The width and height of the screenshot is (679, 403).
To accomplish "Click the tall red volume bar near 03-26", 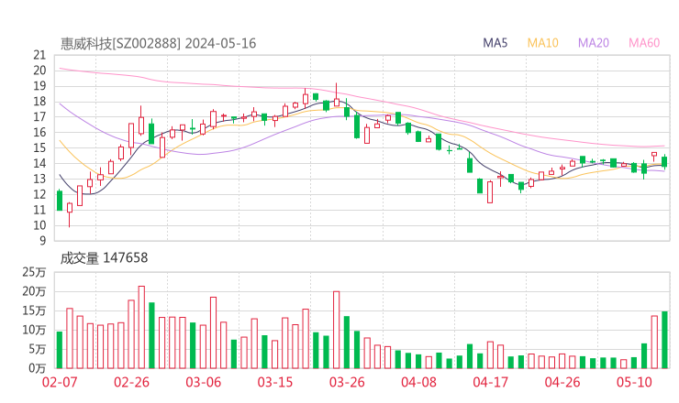I will tap(337, 330).
